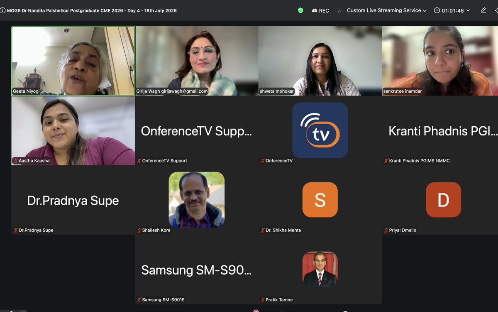Click the Shailesh Kore name label
The height and width of the screenshot is (312, 498).
tap(156, 230)
